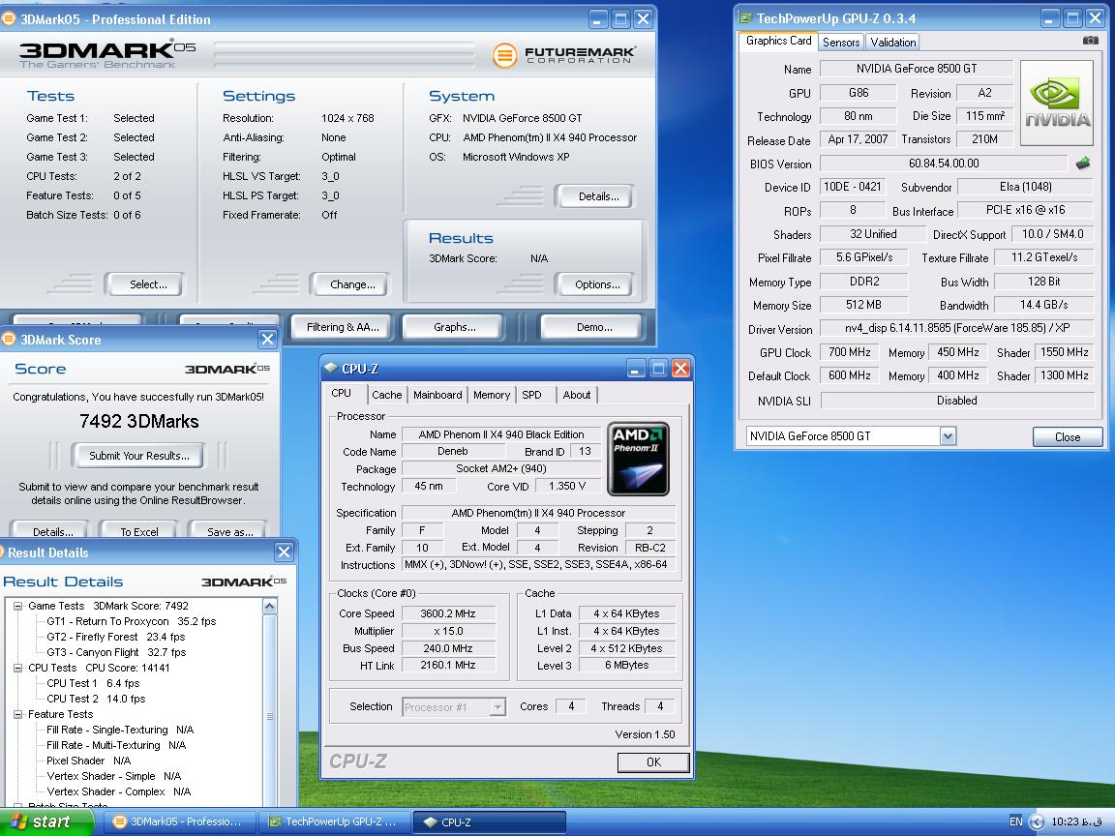Click the Result Details scrollbar up arrow
The height and width of the screenshot is (836, 1115).
(x=269, y=607)
